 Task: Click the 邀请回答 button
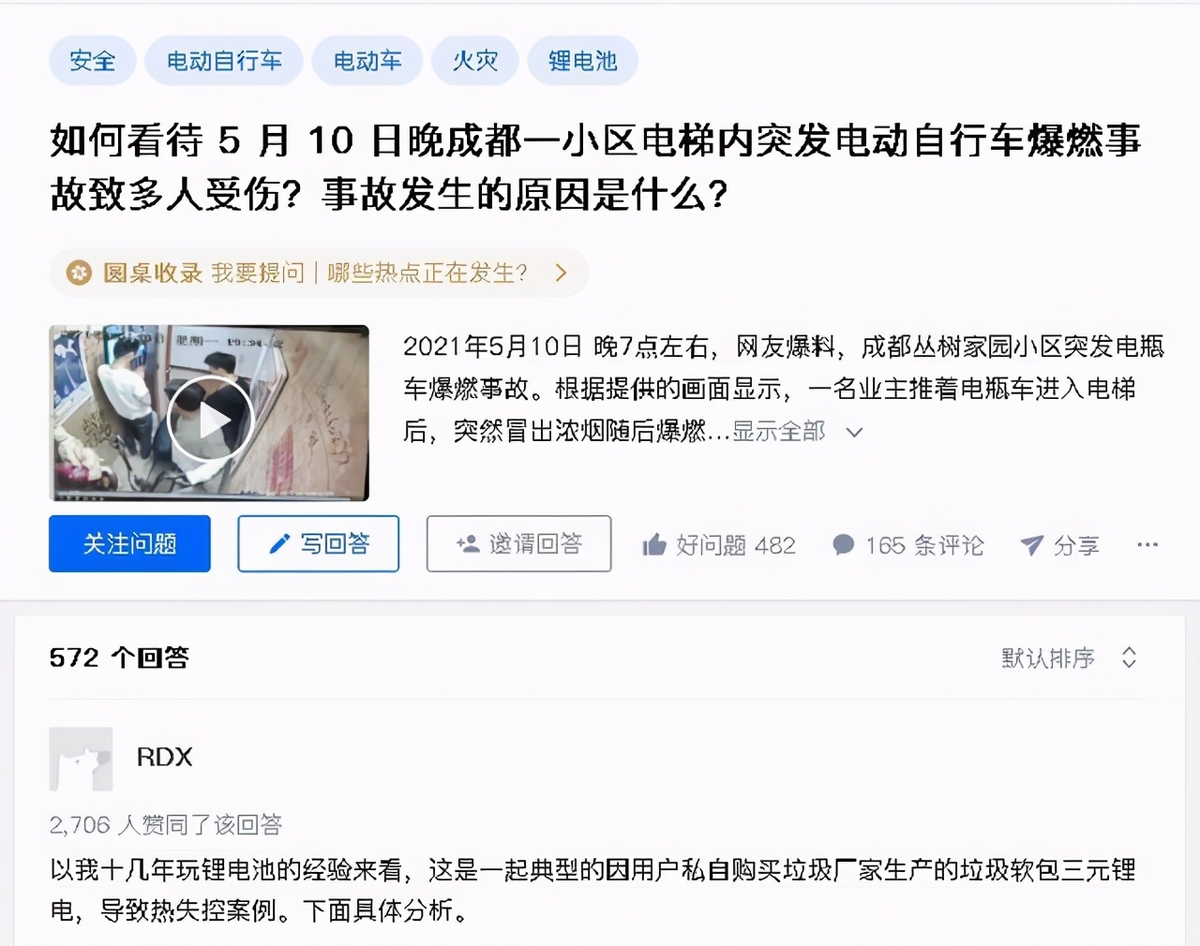tap(518, 543)
